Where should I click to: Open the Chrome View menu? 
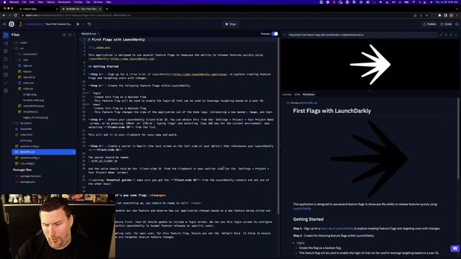[40, 1]
